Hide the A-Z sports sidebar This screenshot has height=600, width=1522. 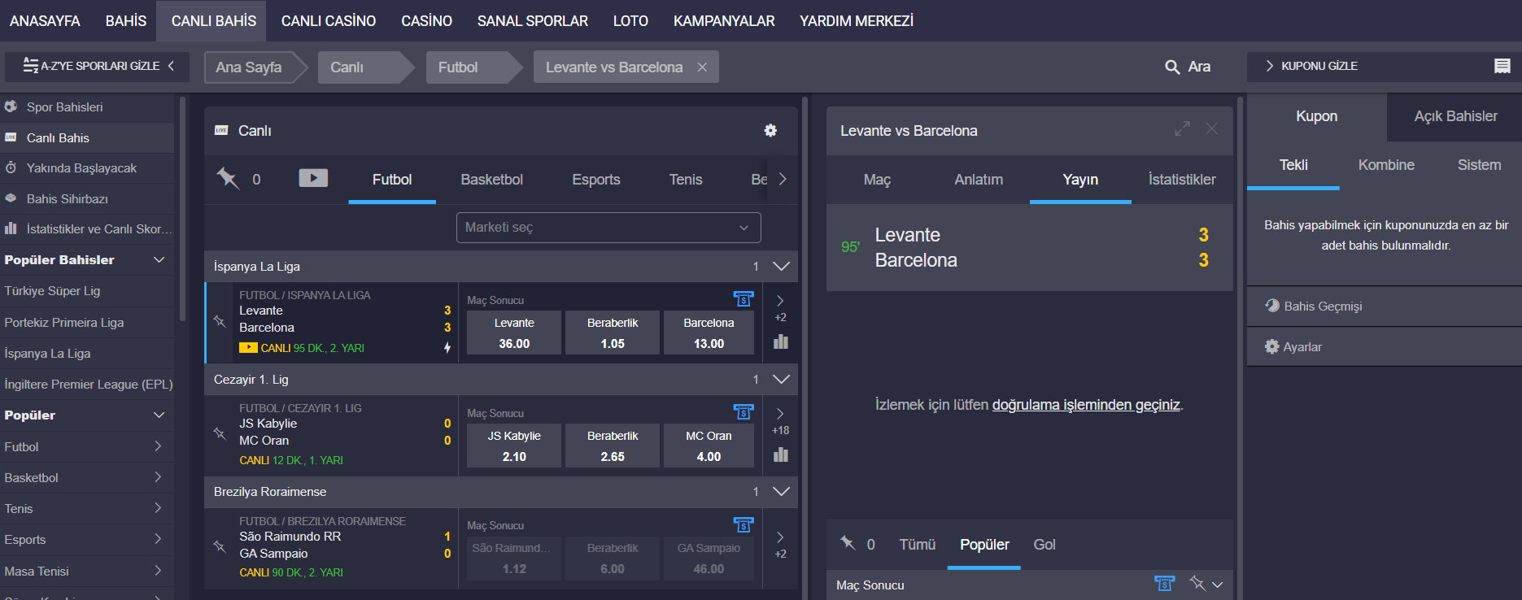coord(97,66)
